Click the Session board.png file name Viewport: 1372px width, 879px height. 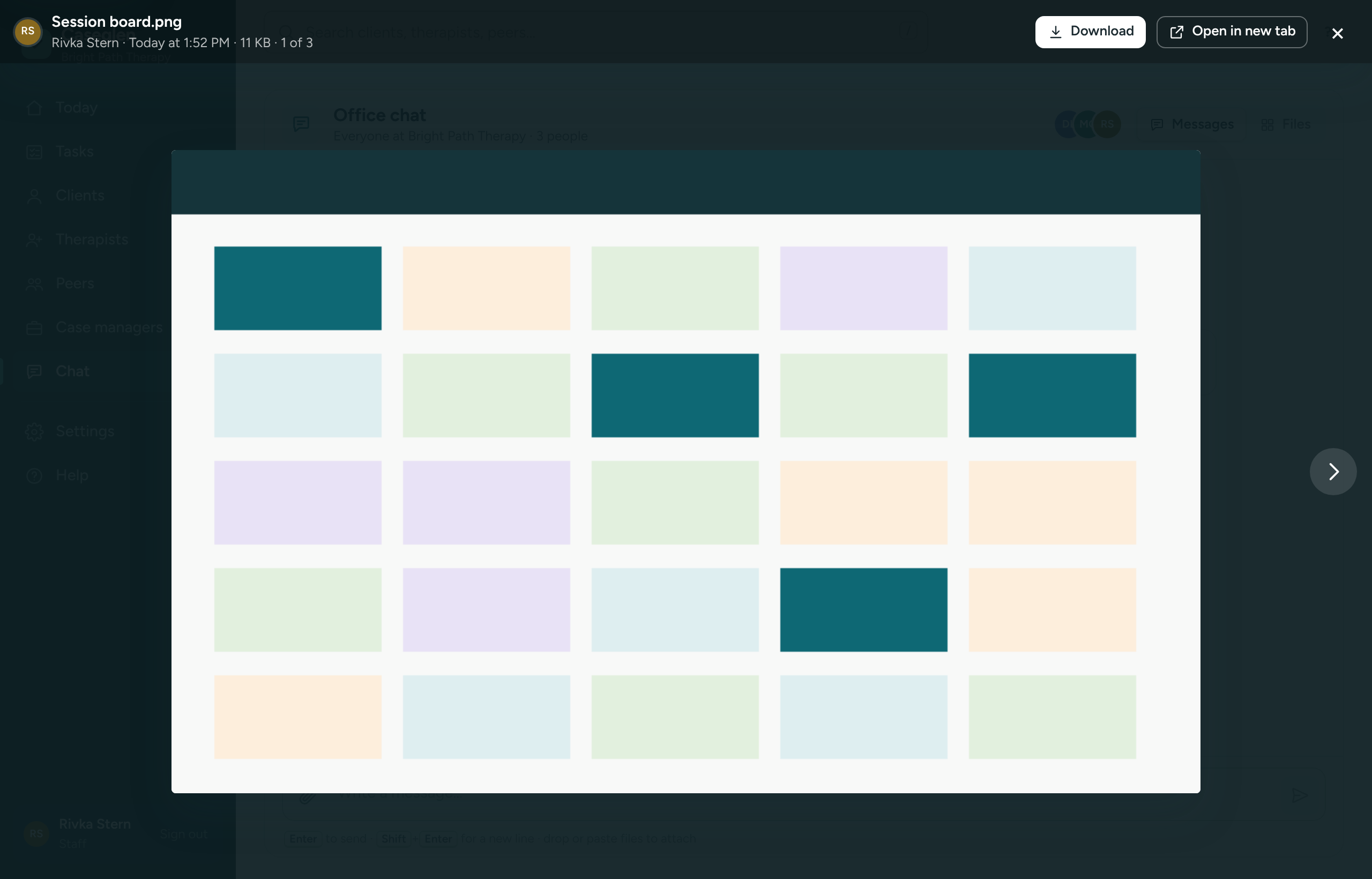116,21
